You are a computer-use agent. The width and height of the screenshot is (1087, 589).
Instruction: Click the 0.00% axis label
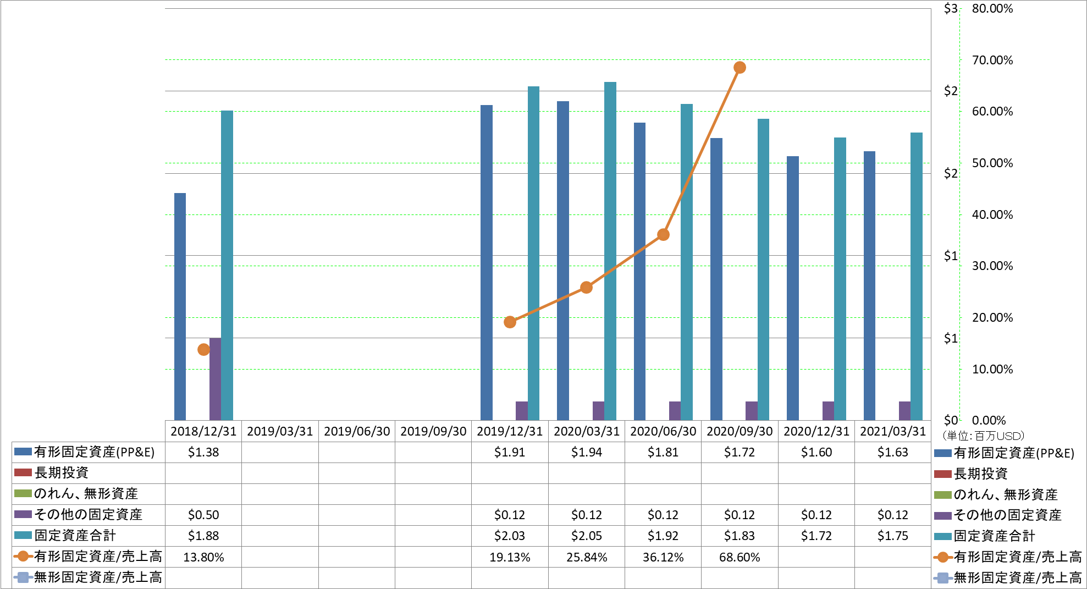(989, 420)
